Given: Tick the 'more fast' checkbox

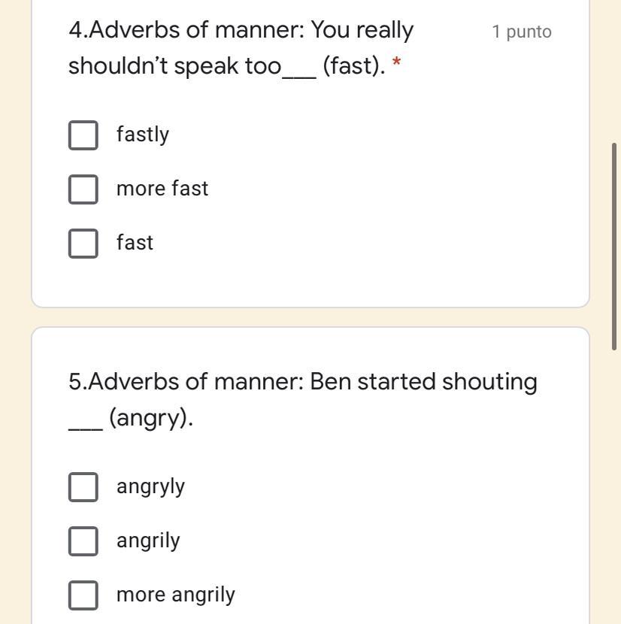Looking at the screenshot, I should (83, 189).
